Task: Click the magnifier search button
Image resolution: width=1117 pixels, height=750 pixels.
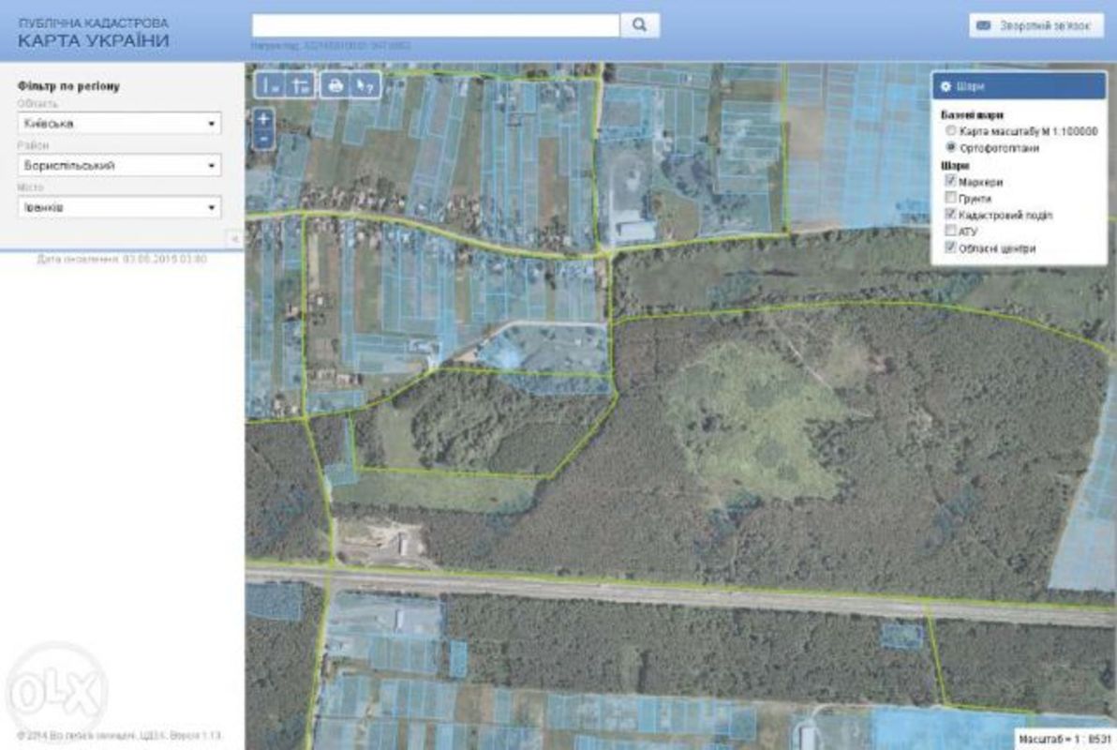Action: tap(640, 25)
